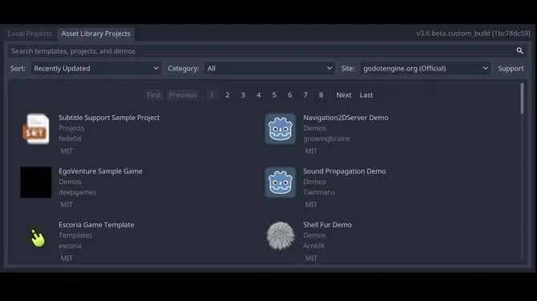
Task: Go to page 3
Action: point(243,95)
